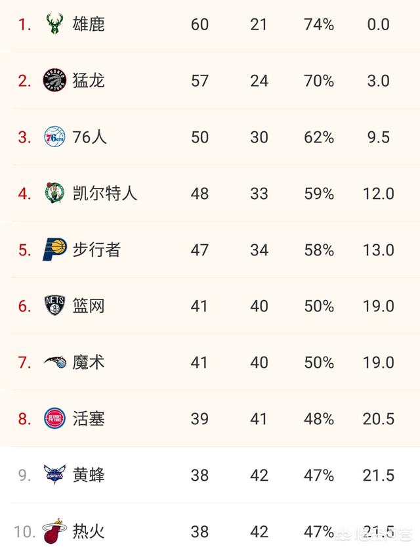Viewport: 420px width, 549px height.
Task: Click the Orlando Magic logo
Action: [55, 362]
